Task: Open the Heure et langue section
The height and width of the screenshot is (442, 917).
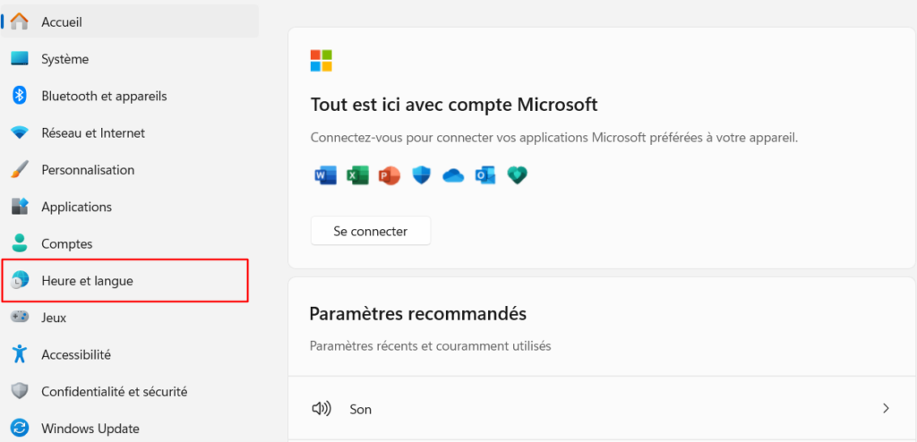Action: (87, 281)
